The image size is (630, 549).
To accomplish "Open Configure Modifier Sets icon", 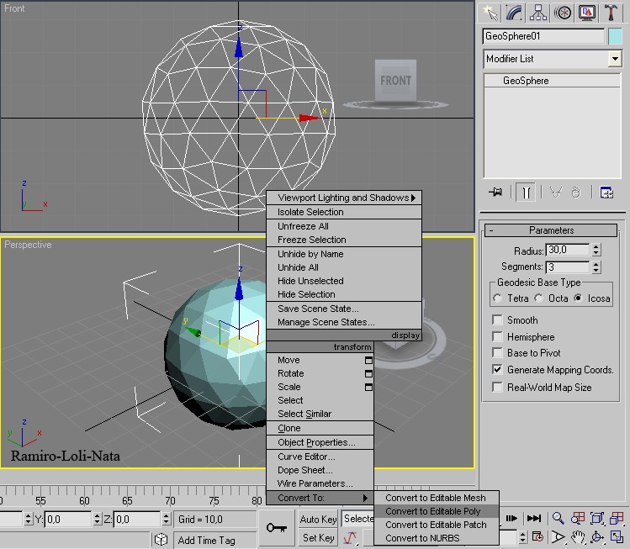I will (606, 193).
